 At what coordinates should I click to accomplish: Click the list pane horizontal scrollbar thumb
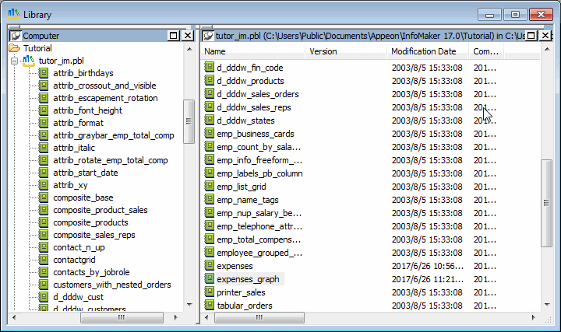pos(259,317)
